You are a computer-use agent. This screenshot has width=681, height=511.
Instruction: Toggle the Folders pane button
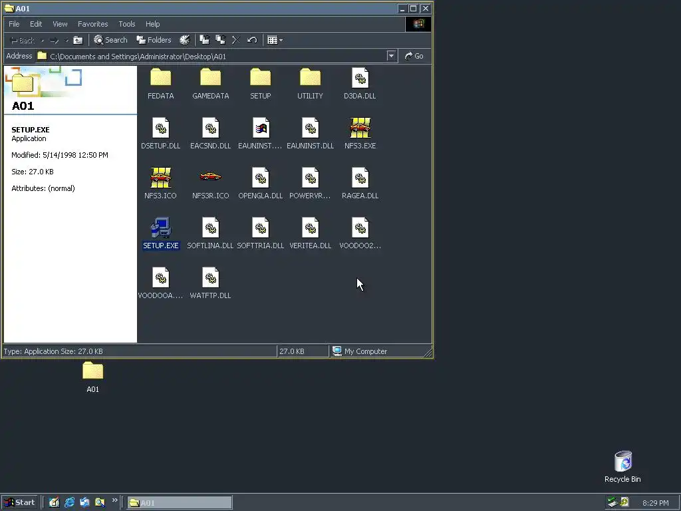coord(154,41)
